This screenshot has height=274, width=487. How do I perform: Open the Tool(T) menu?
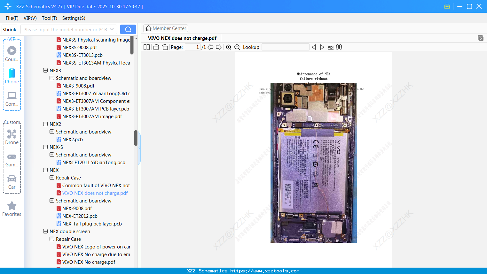[50, 18]
